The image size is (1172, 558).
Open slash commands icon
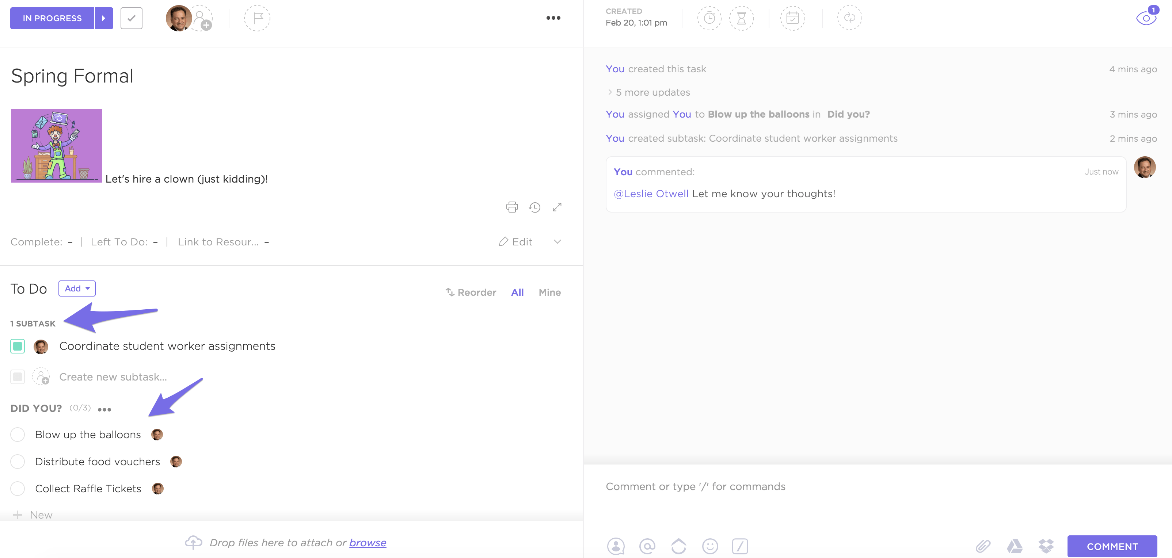740,546
